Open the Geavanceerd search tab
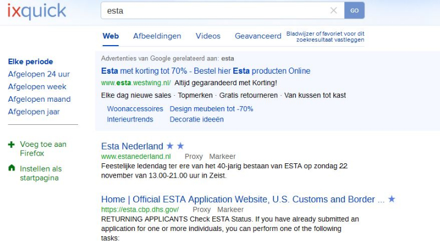 [258, 36]
